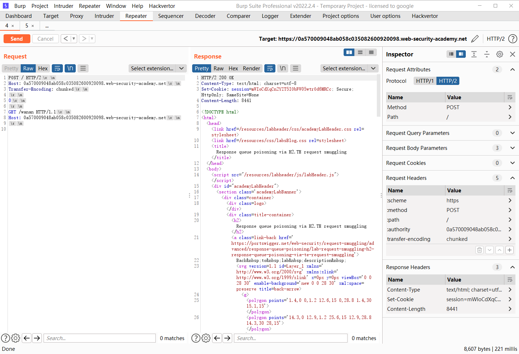Expand Request Cookies section
This screenshot has width=519, height=354.
(x=512, y=163)
